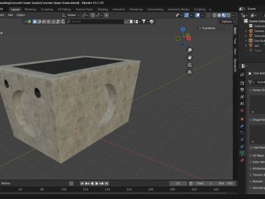Expand the Transform panel
This screenshot has height=199, width=265.
pos(207,28)
